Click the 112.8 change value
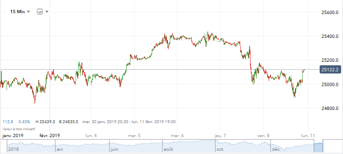This screenshot has height=154, width=343. pos(8,121)
